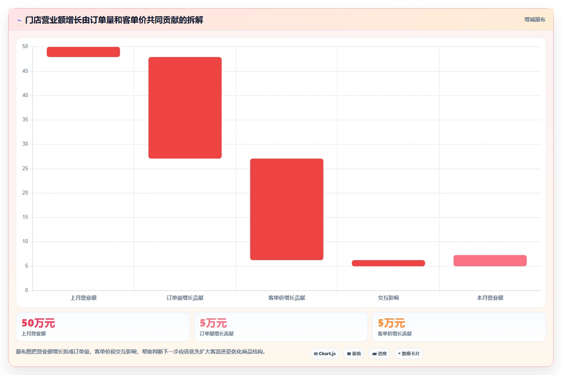The height and width of the screenshot is (375, 562).
Task: Click the chart title 门店营业额增长 heading
Action: [x=114, y=20]
